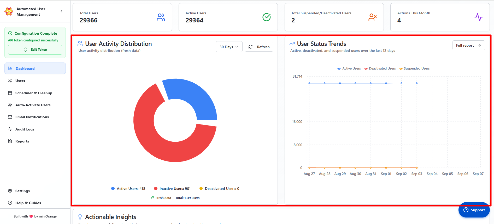This screenshot has height=224, width=494.
Task: Toggle Deactivated Users: 0 legend dot
Action: (x=201, y=189)
